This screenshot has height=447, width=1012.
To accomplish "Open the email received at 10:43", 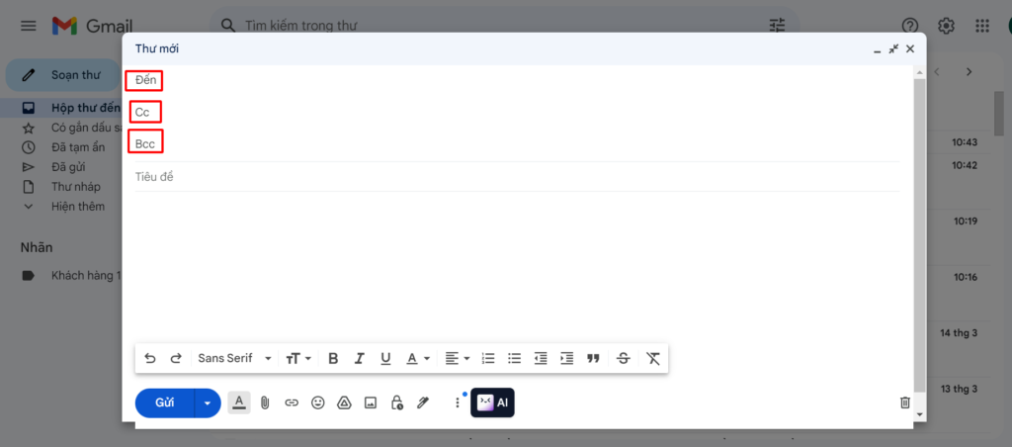I will [965, 142].
